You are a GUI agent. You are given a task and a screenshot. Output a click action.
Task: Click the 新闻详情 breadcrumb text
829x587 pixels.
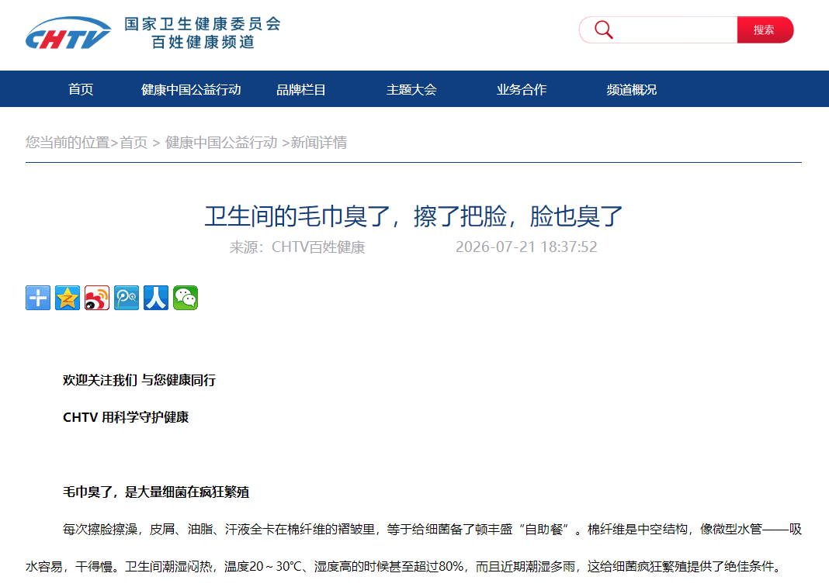point(319,143)
